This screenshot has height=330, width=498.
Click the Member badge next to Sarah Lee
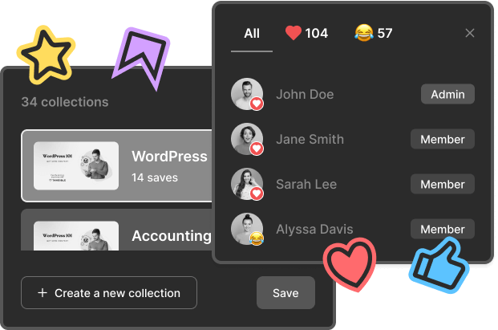click(443, 184)
